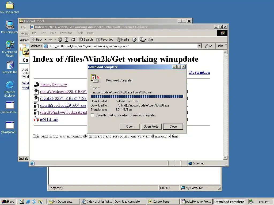Open the View menu in Internet Explorer
The image size is (274, 205).
53,33
